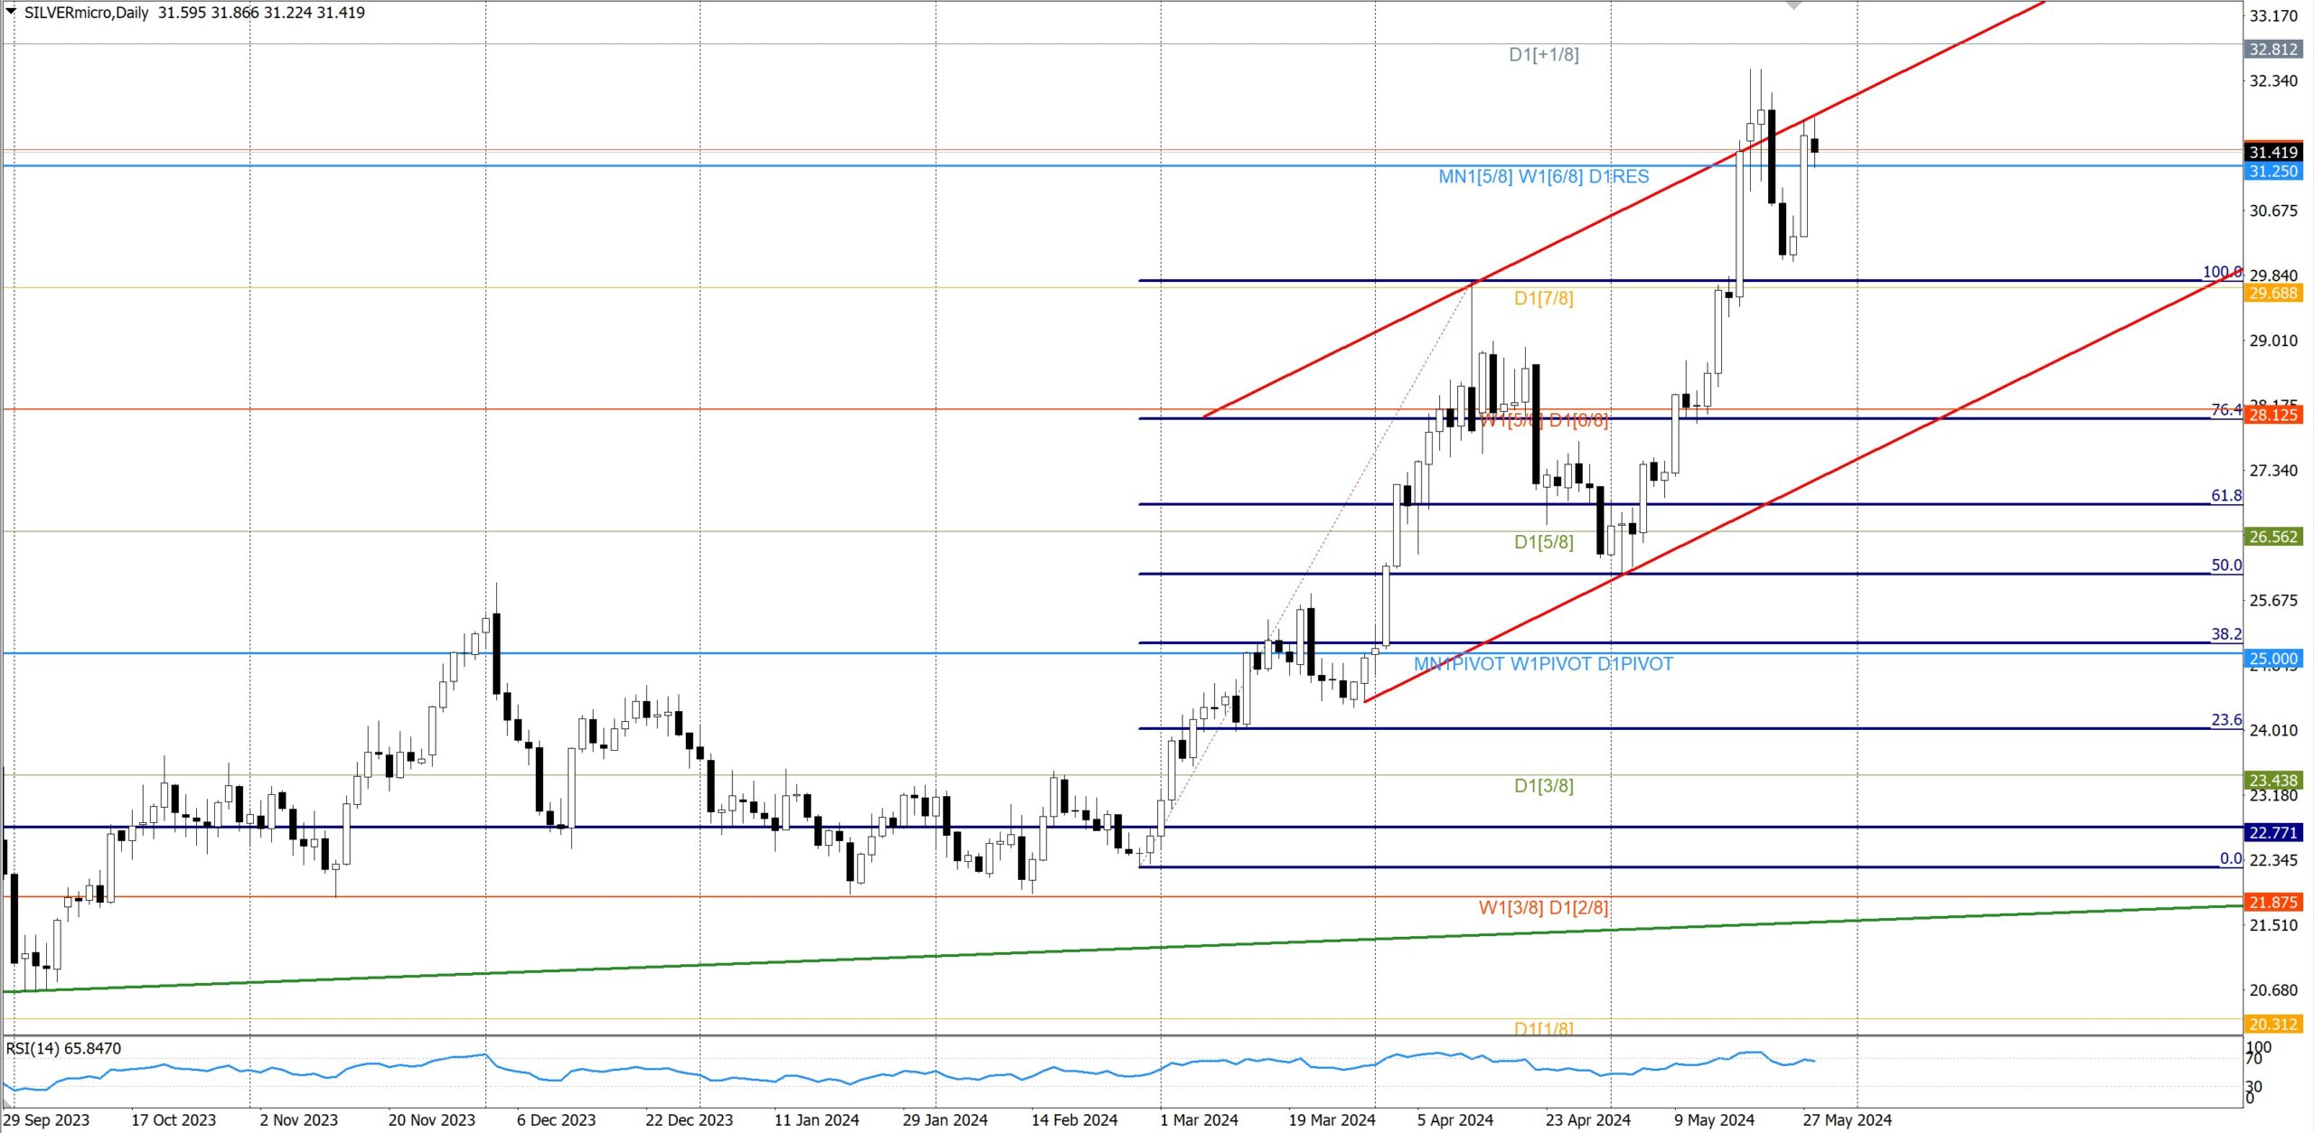
Task: Click the D1[+1/8] level label
Action: 1543,54
